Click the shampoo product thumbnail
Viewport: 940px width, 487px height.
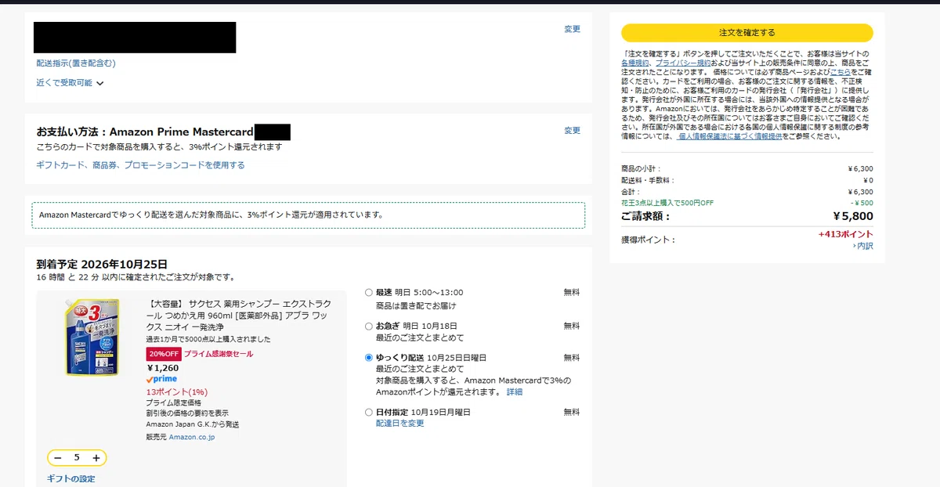pyautogui.click(x=92, y=337)
